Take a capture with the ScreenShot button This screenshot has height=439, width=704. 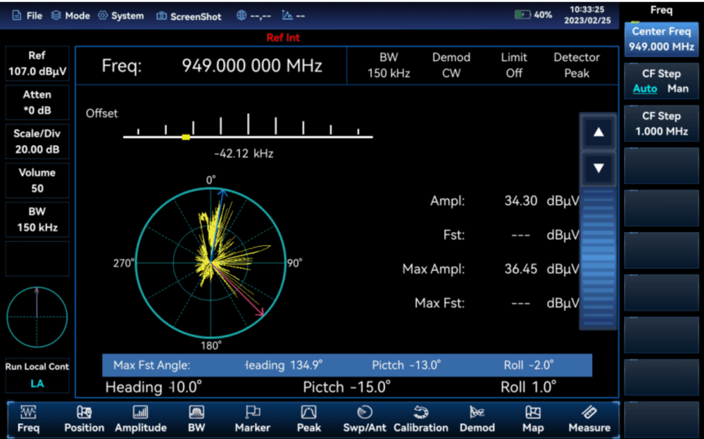pyautogui.click(x=189, y=16)
